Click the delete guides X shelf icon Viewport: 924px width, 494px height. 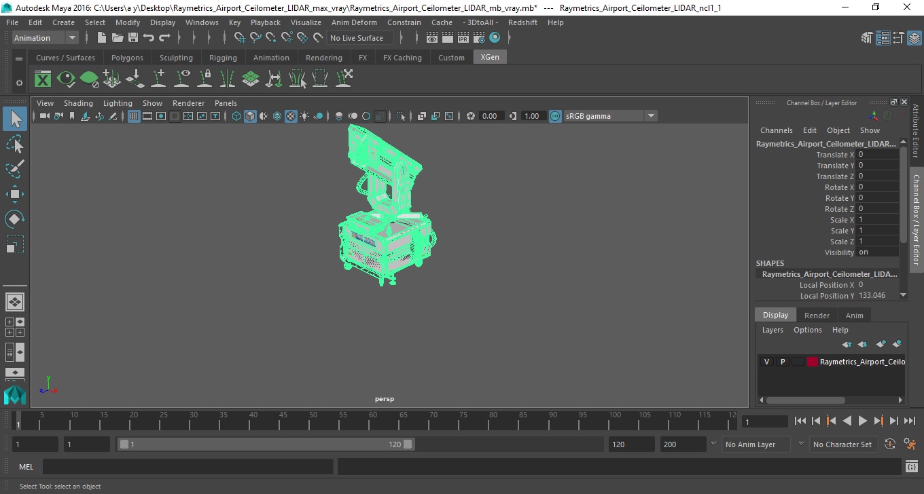(344, 79)
